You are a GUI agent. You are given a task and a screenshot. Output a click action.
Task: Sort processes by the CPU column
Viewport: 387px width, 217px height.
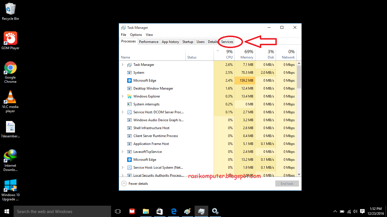point(224,54)
